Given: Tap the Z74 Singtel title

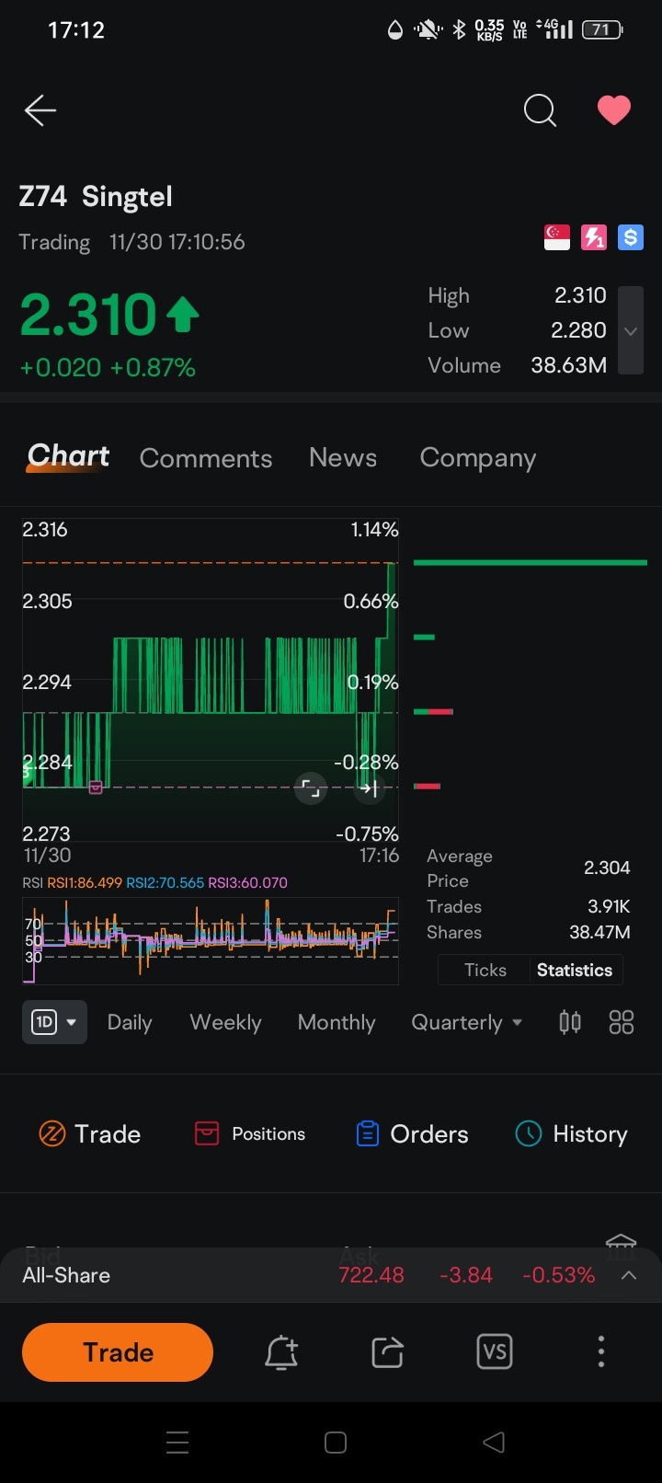Looking at the screenshot, I should point(96,196).
